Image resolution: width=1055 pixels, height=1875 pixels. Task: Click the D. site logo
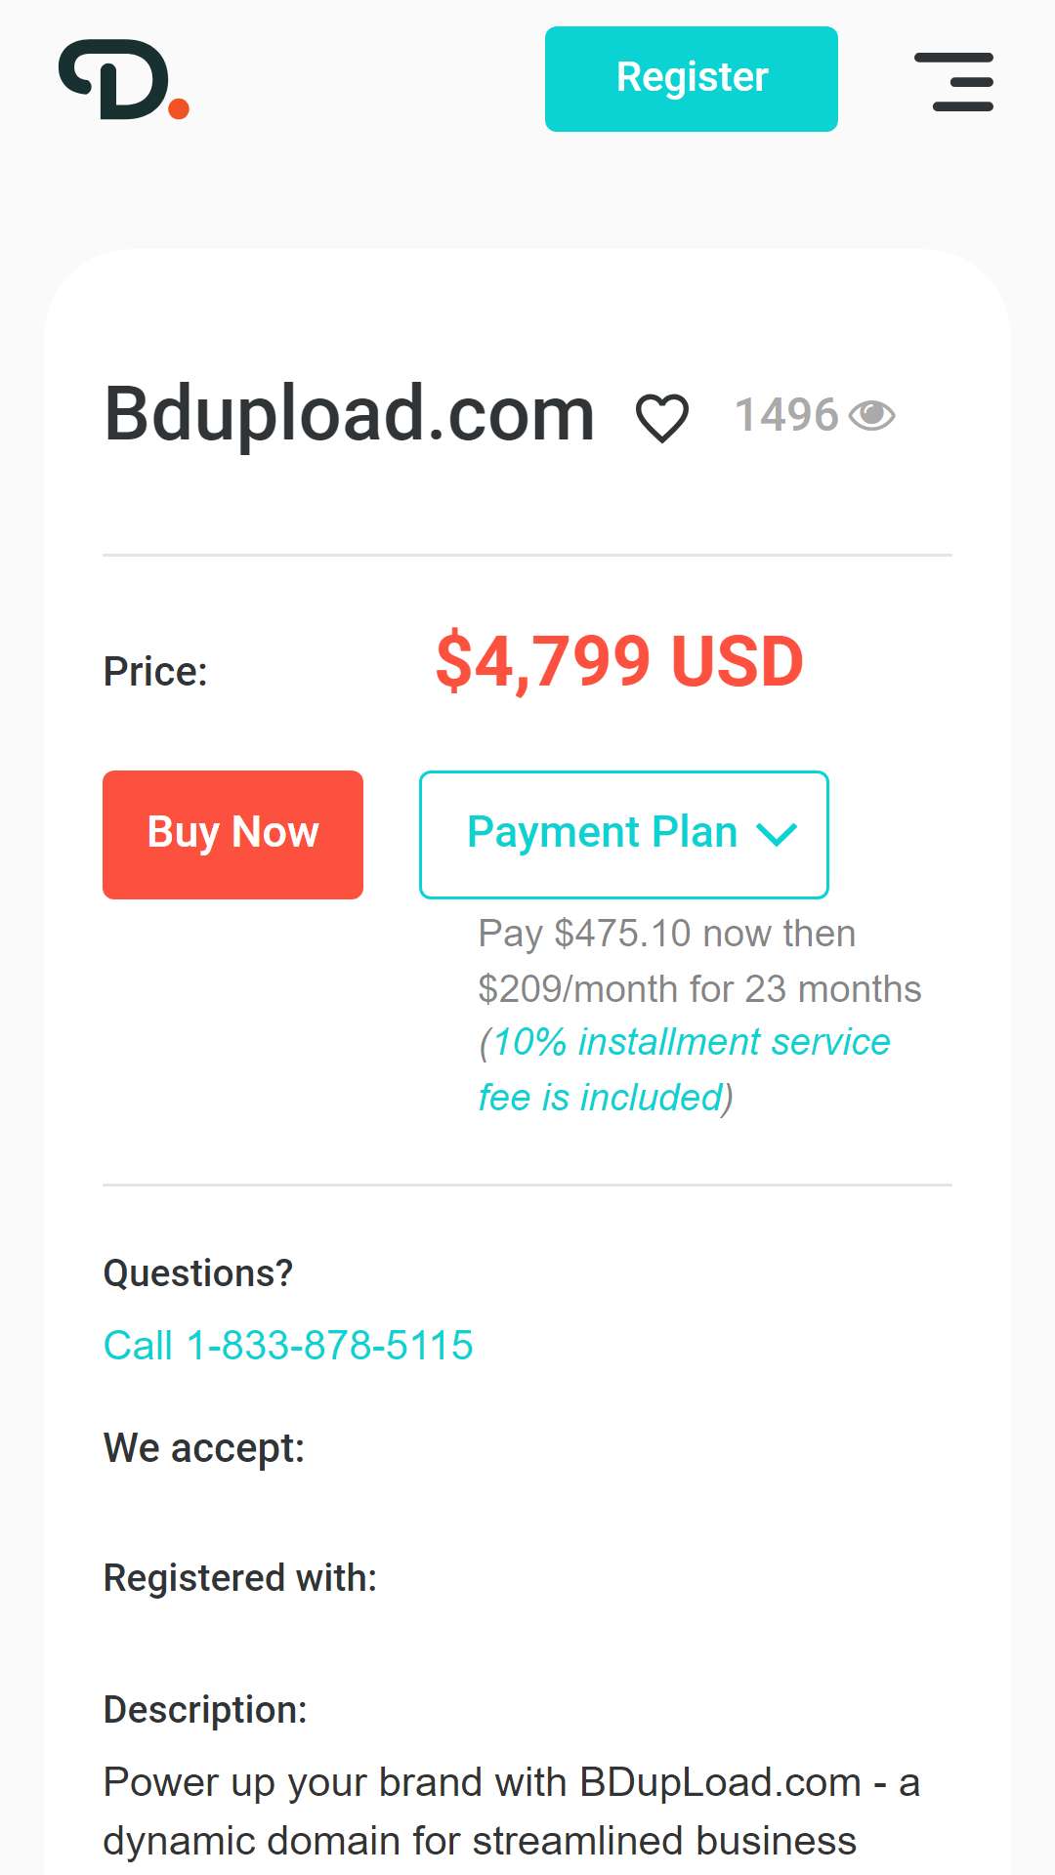coord(124,80)
